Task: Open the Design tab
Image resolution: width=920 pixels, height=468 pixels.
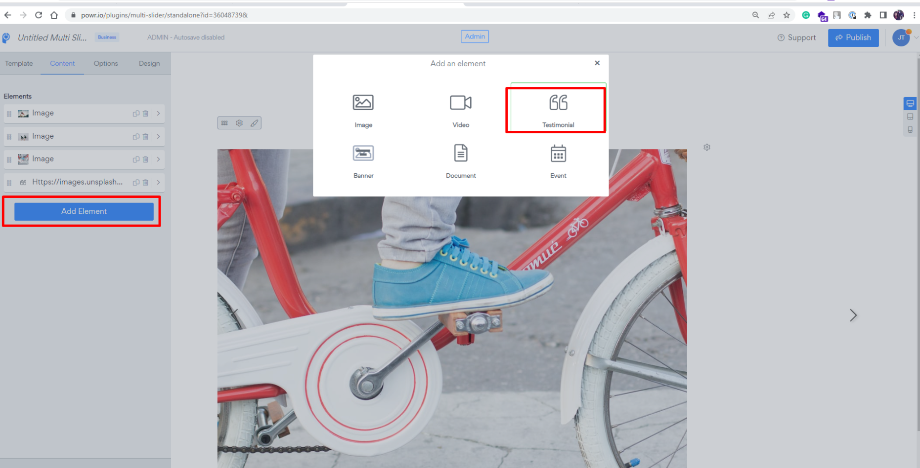Action: pos(149,64)
